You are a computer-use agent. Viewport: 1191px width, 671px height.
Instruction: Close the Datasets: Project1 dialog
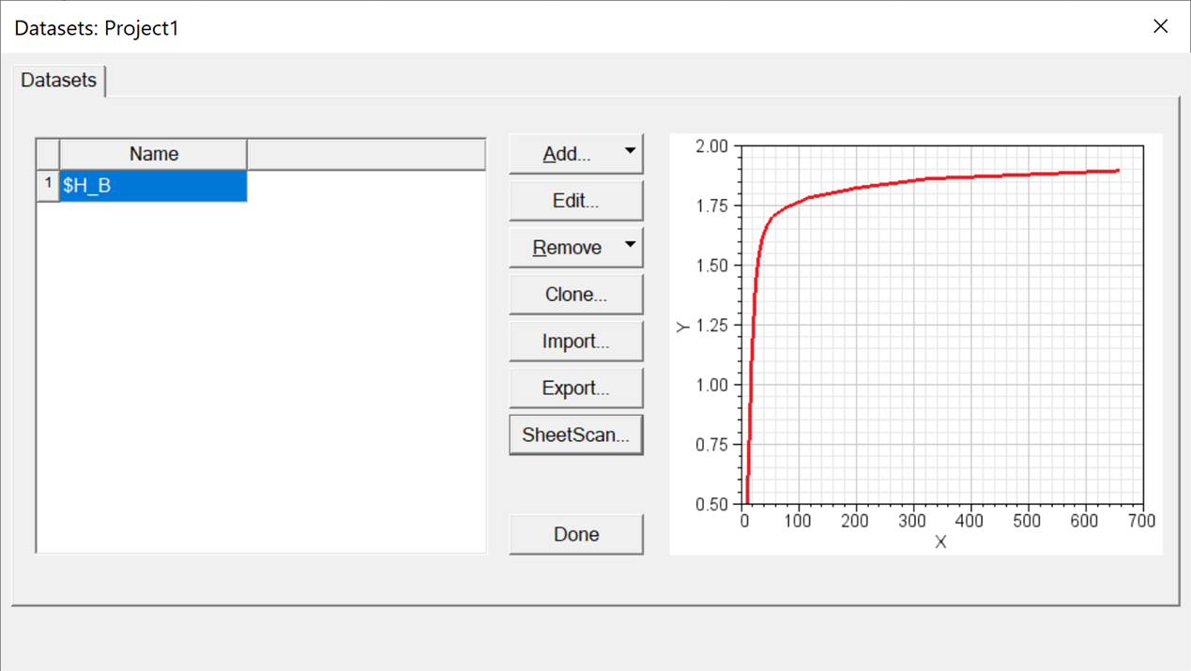(1161, 26)
